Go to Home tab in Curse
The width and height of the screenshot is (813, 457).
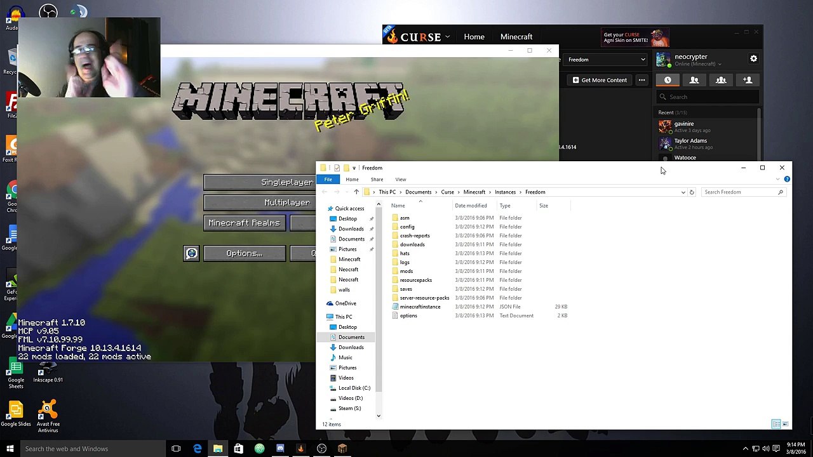click(x=474, y=37)
